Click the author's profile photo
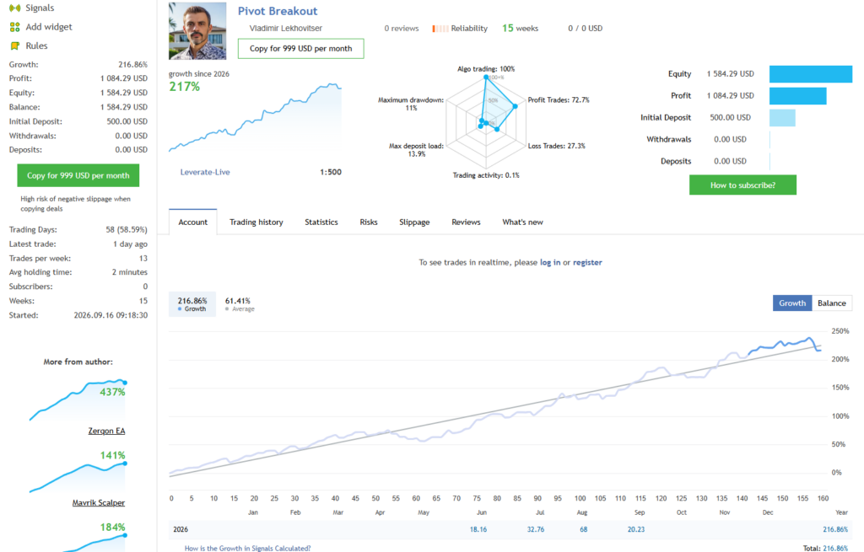864x552 pixels. point(197,31)
